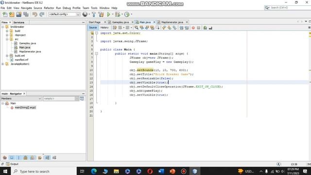
Task: Select main(String[] args) in Navigator
Action: click(x=25, y=107)
